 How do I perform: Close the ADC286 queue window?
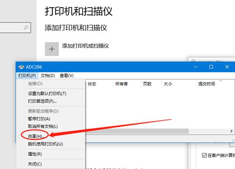tap(227, 67)
